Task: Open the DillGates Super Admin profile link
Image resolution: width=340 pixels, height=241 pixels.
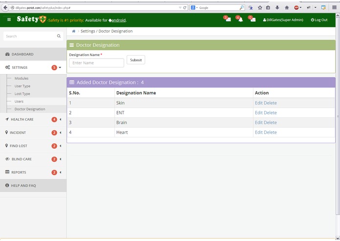Action: pyautogui.click(x=283, y=20)
